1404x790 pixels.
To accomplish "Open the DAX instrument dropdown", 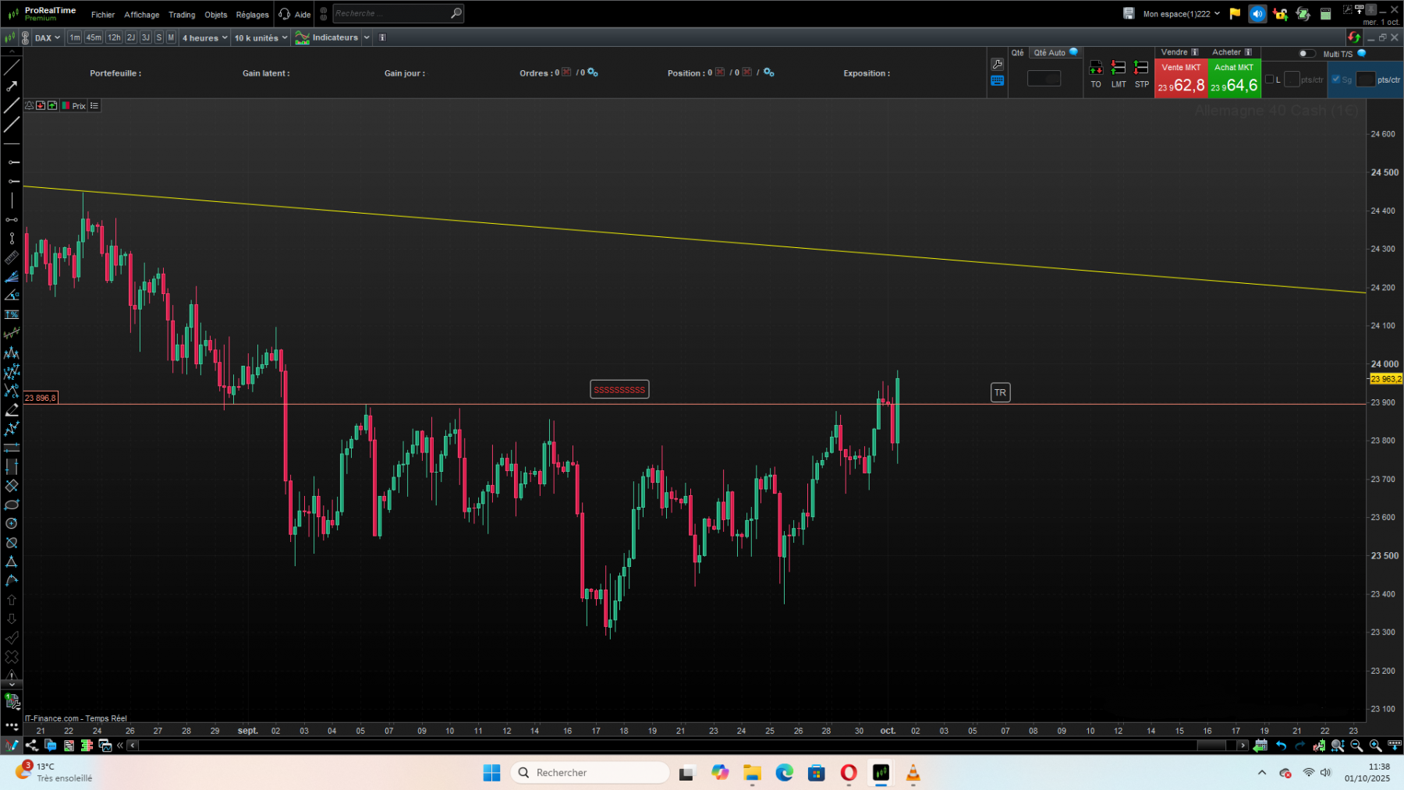I will tap(47, 37).
